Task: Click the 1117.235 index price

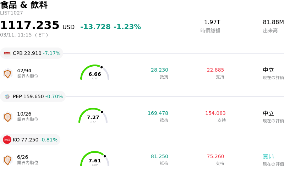Action: (30, 26)
